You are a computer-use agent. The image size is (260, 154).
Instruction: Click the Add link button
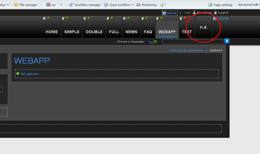pyautogui.click(x=170, y=13)
